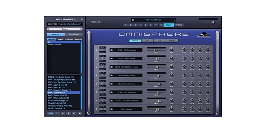Step patch using top display up/down arrows

[175, 20]
